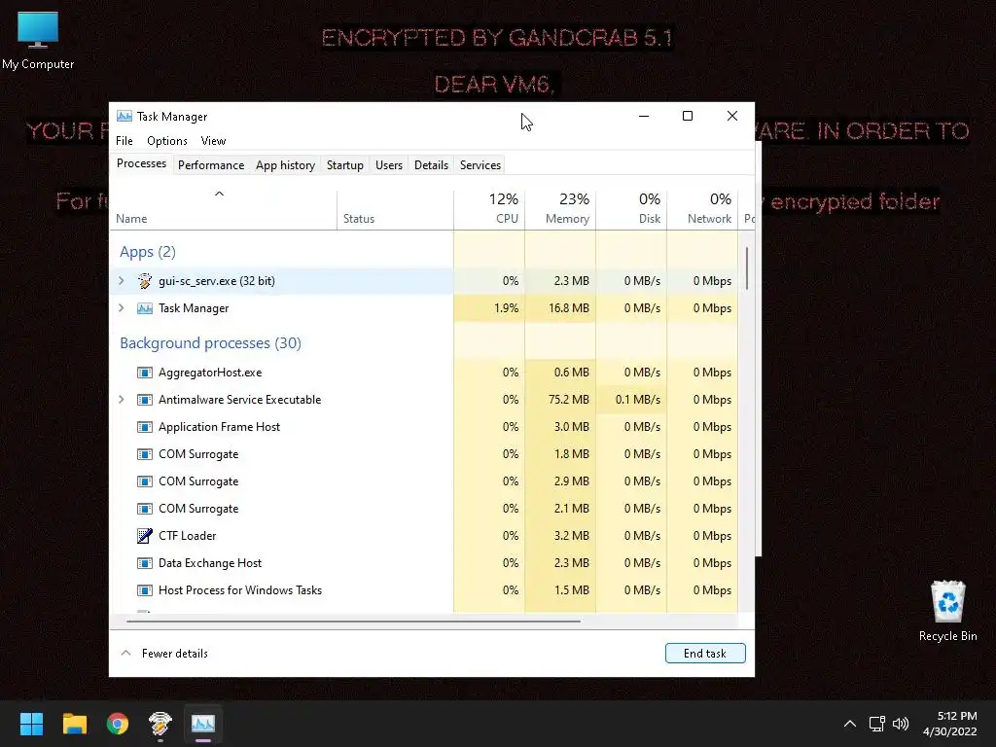Click the Task Manager taskbar icon
This screenshot has height=747, width=996.
203,724
